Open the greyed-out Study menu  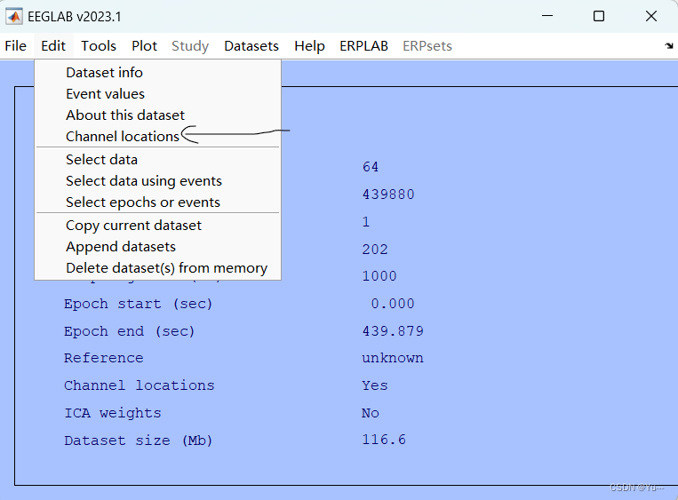[190, 46]
